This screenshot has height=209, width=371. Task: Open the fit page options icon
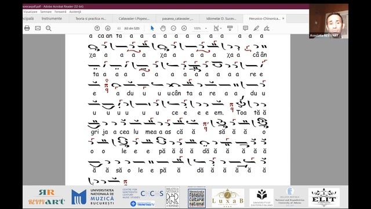point(217,28)
